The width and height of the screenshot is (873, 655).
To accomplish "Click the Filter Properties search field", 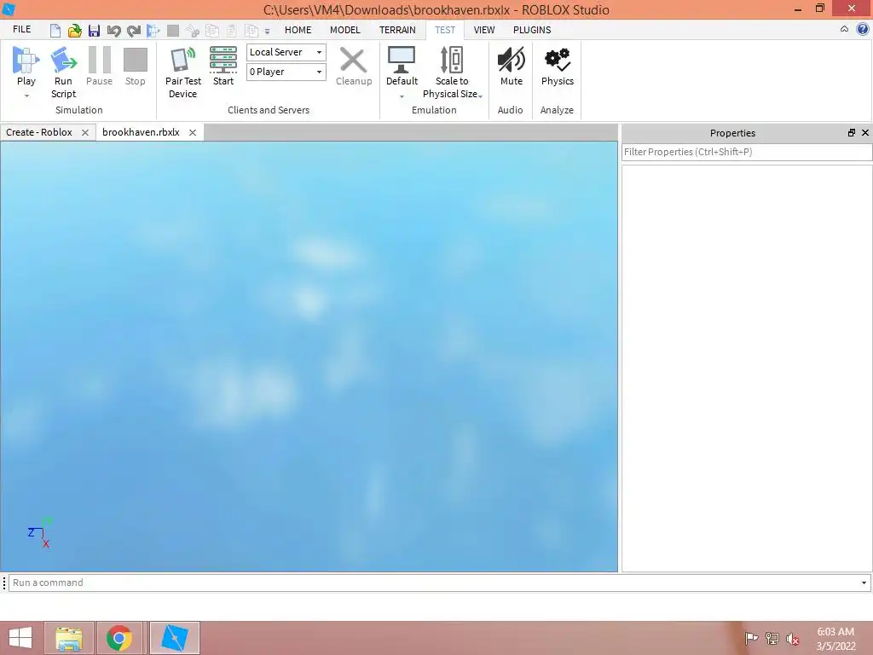I will (747, 152).
